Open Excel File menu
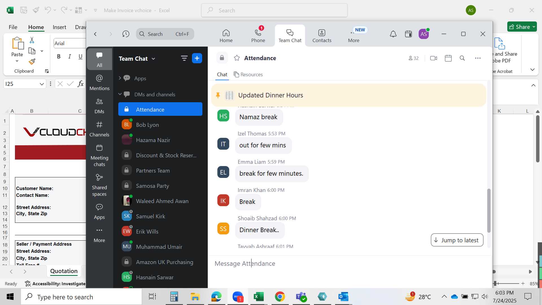This screenshot has width=542, height=305. (13, 27)
